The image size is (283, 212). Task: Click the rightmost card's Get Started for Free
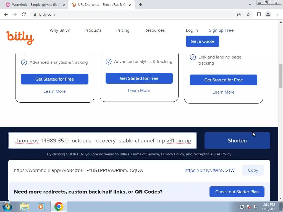click(x=223, y=80)
